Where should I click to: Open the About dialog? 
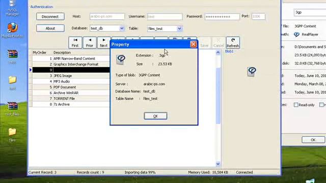pos(50,28)
